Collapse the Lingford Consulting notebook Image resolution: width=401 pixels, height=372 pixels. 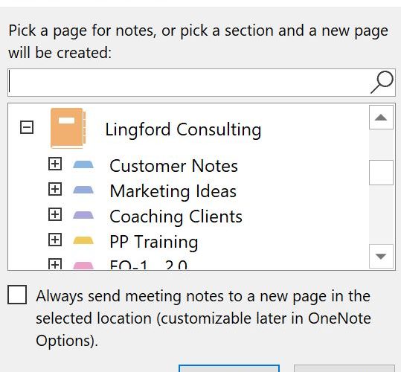pyautogui.click(x=27, y=127)
